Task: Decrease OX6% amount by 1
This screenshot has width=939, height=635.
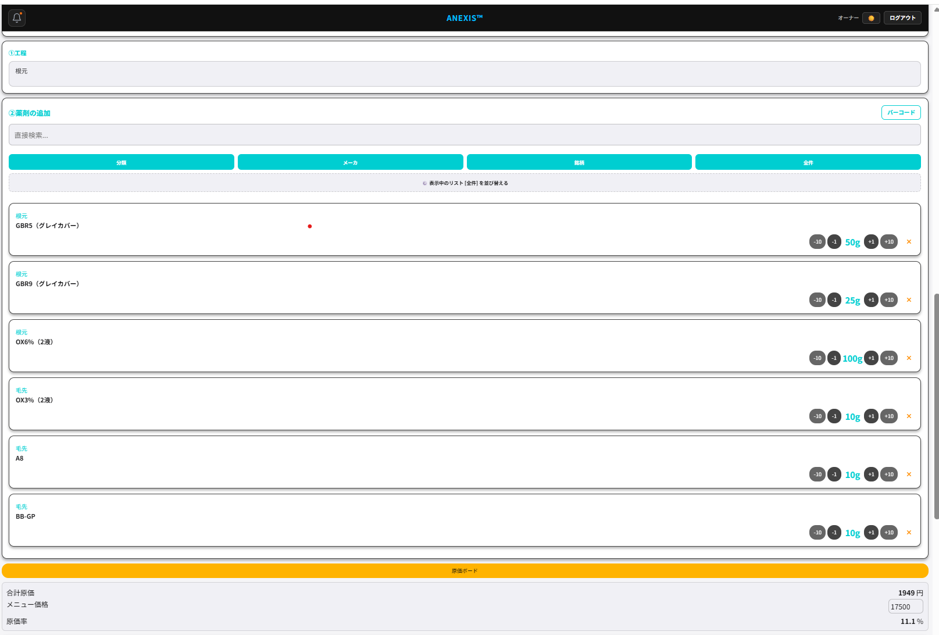Action: 834,358
